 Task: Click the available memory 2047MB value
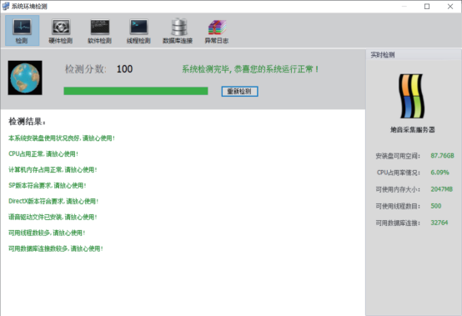click(441, 189)
